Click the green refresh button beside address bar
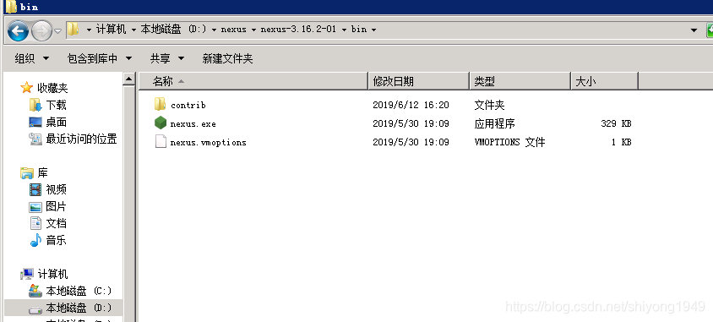The height and width of the screenshot is (322, 713). (710, 31)
